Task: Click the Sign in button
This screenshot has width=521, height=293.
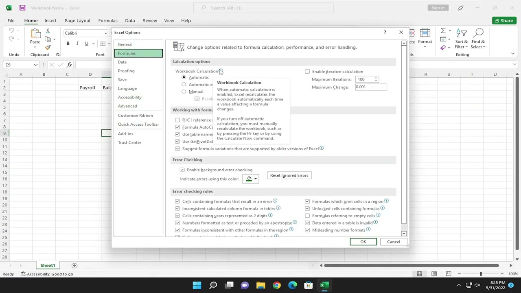Action: point(438,8)
